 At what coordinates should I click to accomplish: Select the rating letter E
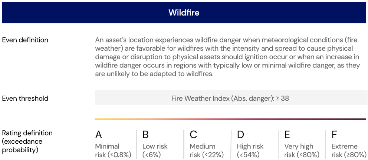pos(287,135)
